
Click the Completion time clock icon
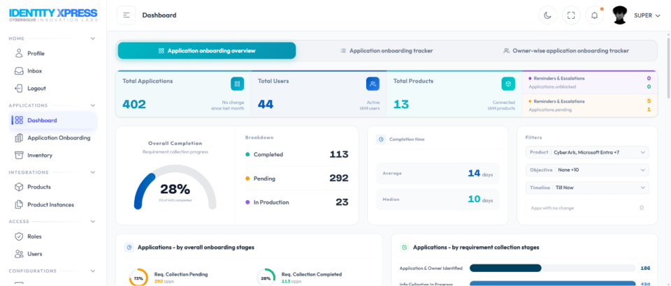click(x=381, y=139)
